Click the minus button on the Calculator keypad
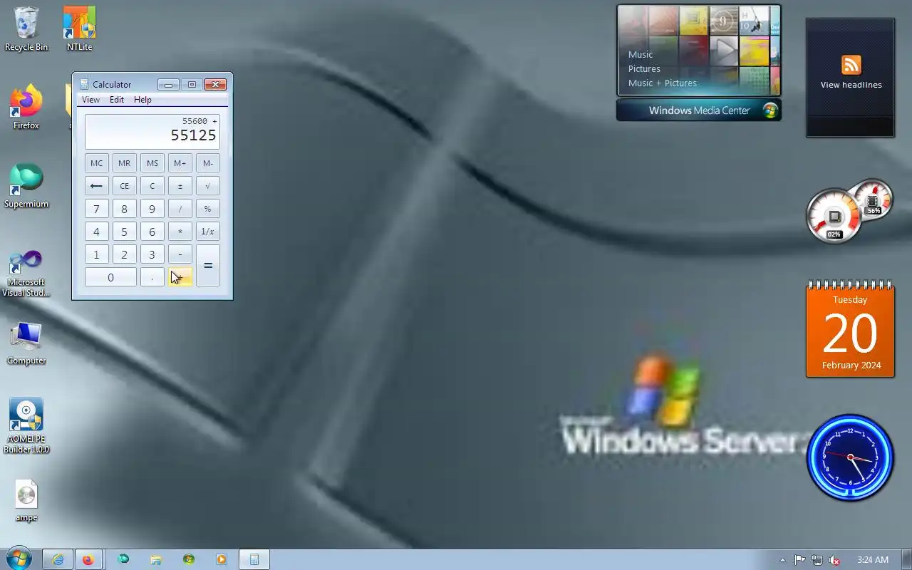The image size is (912, 570). [180, 254]
